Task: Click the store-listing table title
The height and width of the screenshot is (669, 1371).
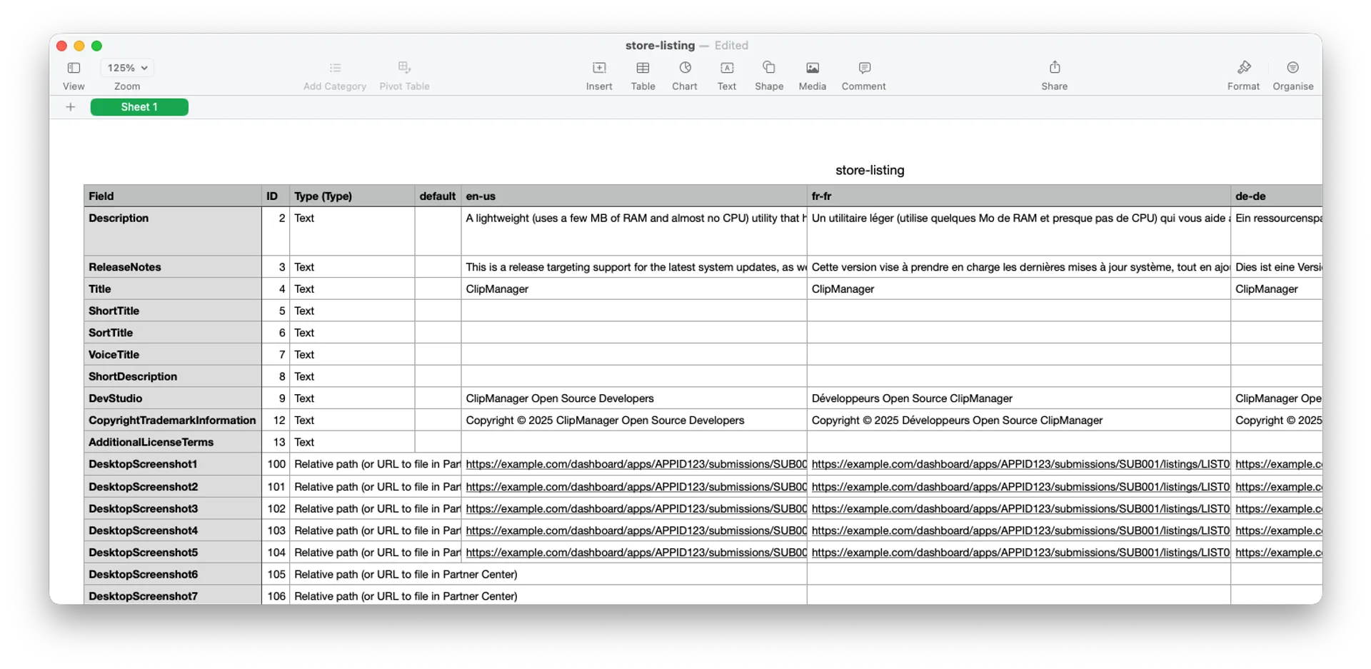Action: tap(869, 171)
